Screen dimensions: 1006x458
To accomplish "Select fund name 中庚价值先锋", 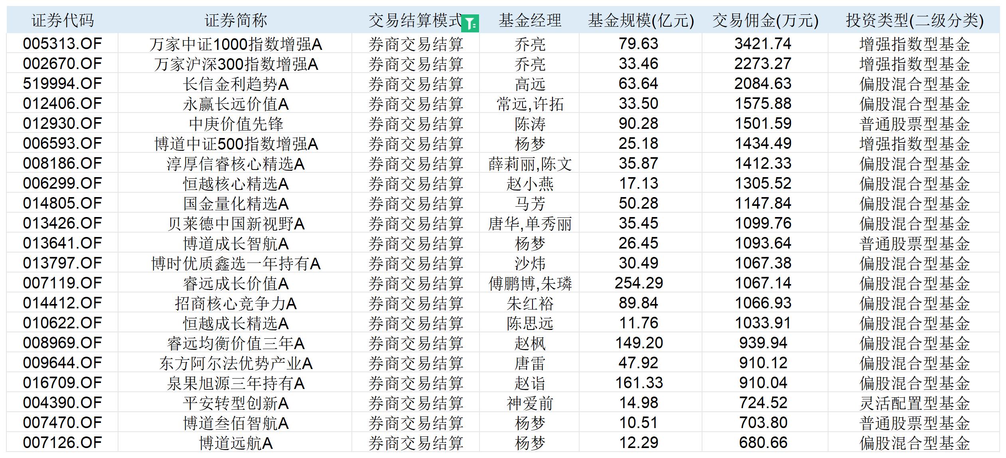I will (235, 124).
